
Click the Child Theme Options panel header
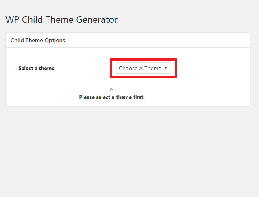[x=128, y=40]
